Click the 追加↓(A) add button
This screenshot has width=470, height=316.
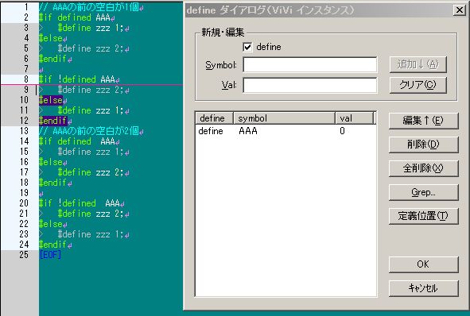418,64
